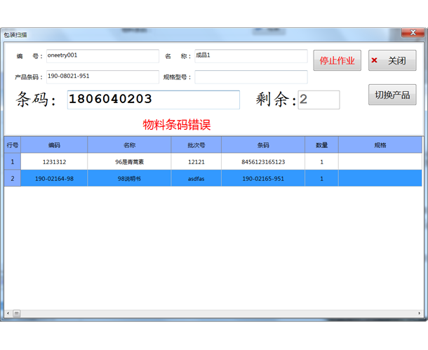Sort by the 条码 column header
The image size is (428, 350).
[263, 145]
